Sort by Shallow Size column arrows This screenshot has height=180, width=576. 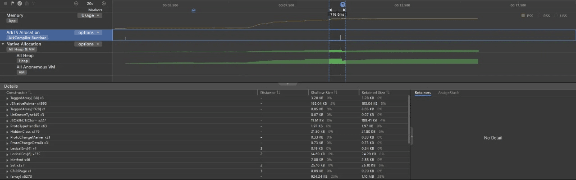[336, 93]
